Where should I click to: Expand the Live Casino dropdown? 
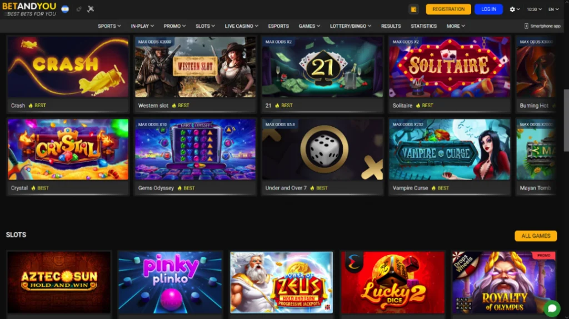(241, 26)
